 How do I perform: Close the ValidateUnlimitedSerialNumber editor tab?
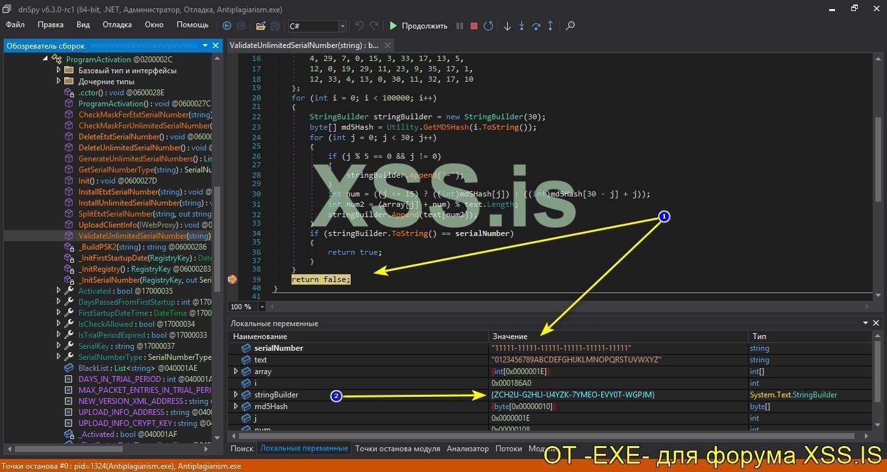(x=388, y=45)
